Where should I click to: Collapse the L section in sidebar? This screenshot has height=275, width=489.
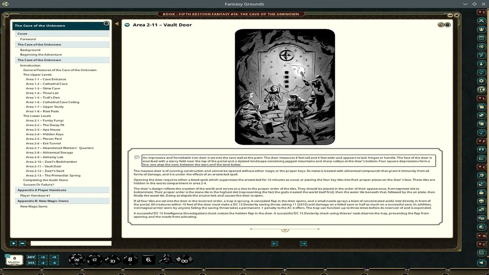482,99
